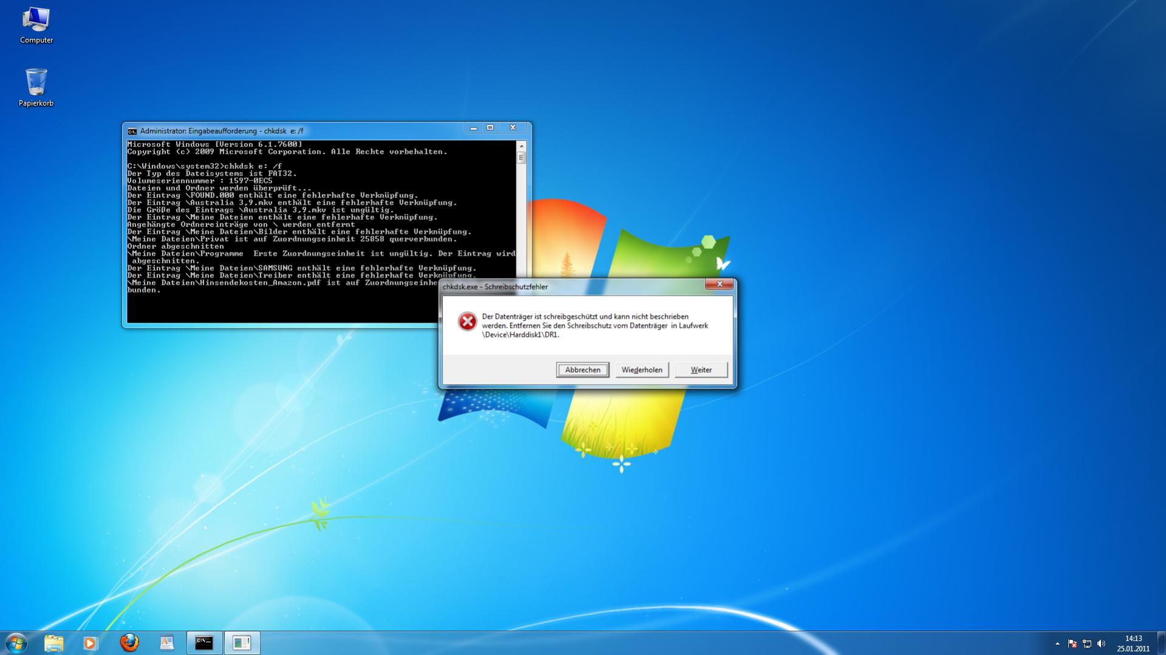Switch to the command prompt taskbar button
1166x655 pixels.
(204, 643)
